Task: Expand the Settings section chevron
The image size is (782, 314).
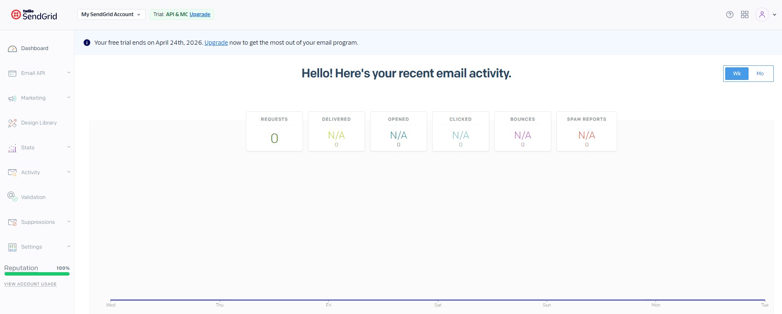Action: [69, 247]
